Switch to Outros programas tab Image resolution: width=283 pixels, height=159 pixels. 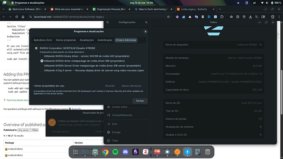[66, 40]
